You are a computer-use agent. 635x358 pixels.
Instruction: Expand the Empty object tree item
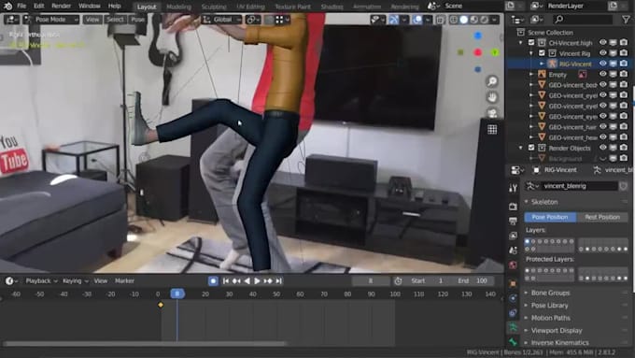coord(531,74)
